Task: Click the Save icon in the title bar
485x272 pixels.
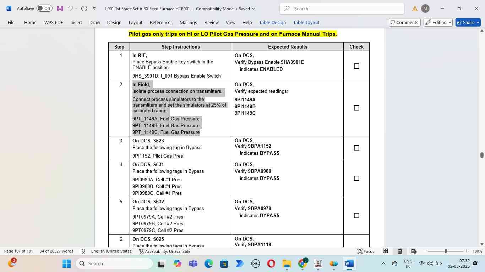Action: (x=60, y=8)
